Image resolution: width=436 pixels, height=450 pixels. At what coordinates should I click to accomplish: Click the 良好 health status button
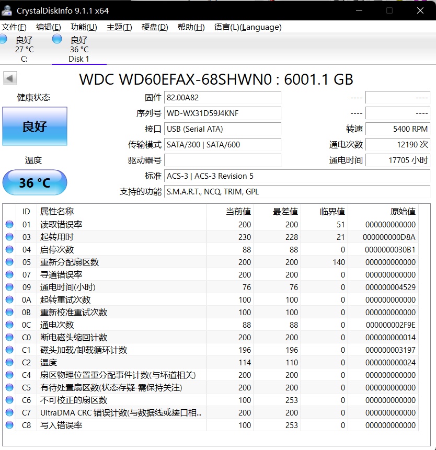coord(35,126)
